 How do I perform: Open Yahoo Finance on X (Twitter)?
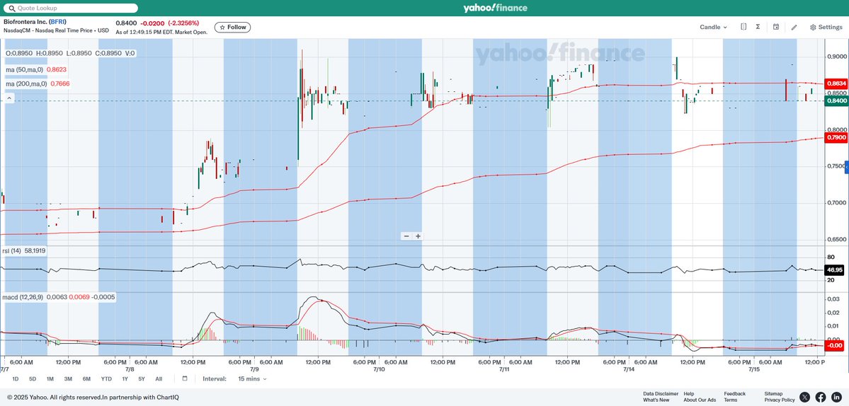click(x=804, y=398)
